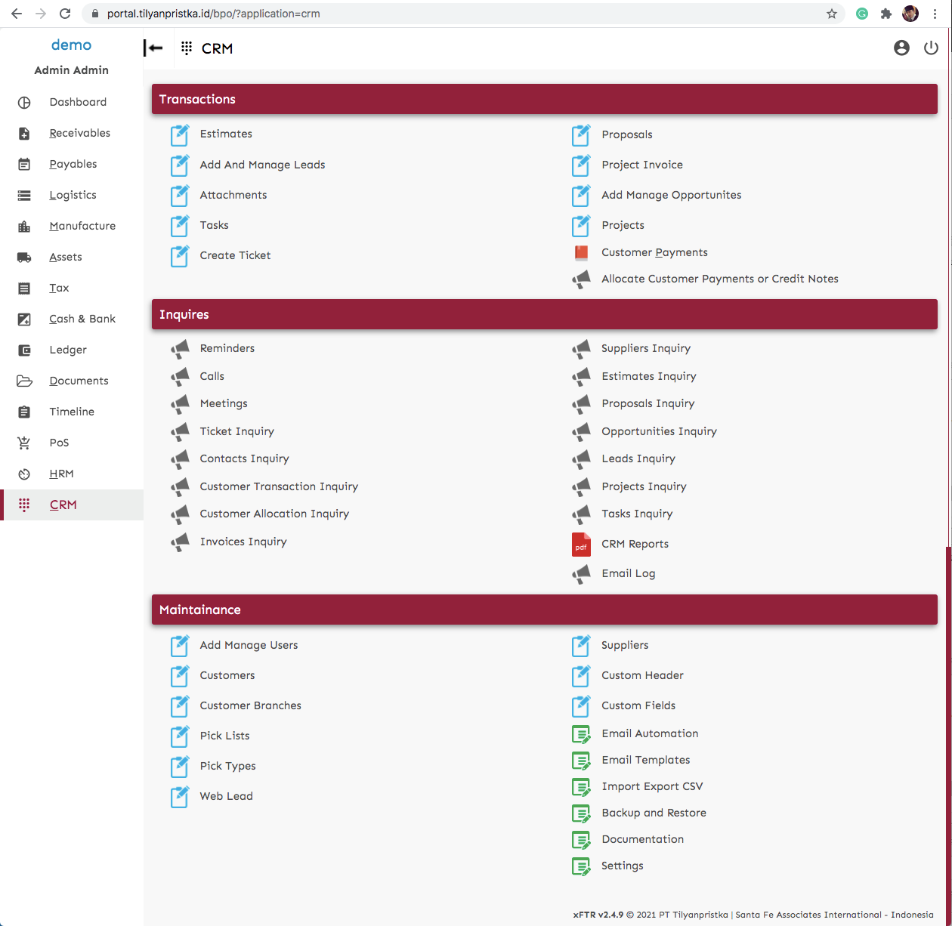Click the red book icon beside Customer Payments
Image resolution: width=952 pixels, height=926 pixels.
click(x=581, y=253)
